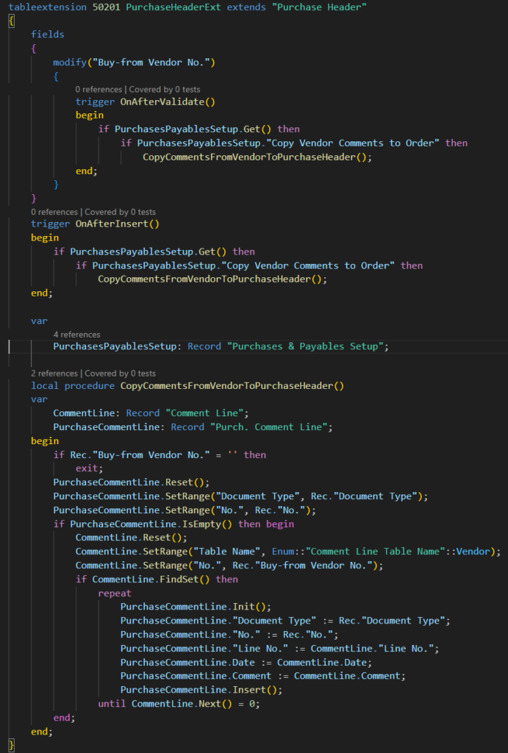Open the '2 references' CodeLens link
Screen dimensions: 508x753
[55, 373]
